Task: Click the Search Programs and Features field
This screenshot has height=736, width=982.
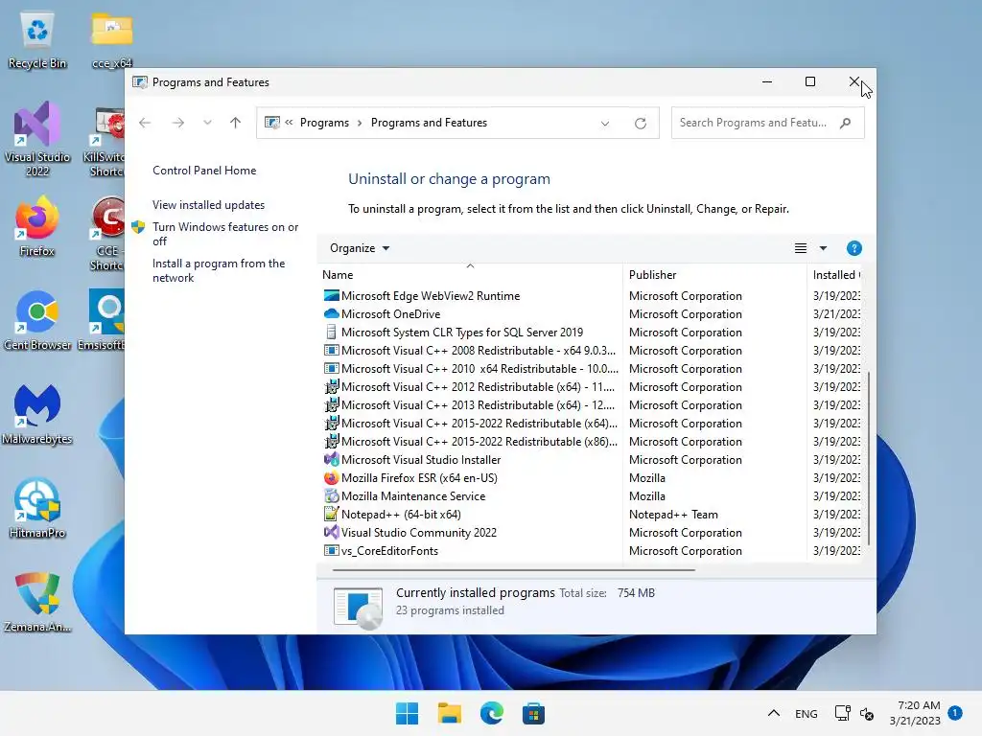Action: point(768,123)
